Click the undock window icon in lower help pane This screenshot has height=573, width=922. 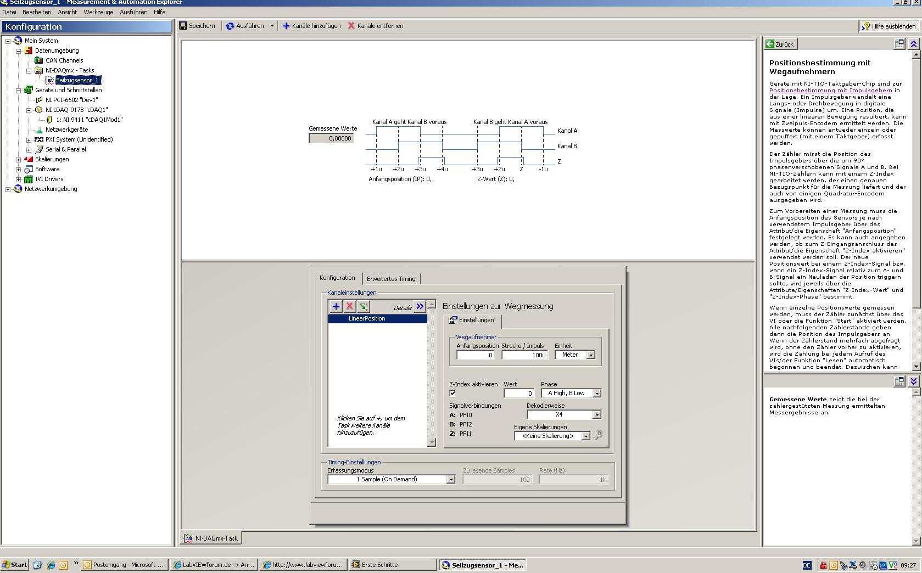[x=899, y=381]
